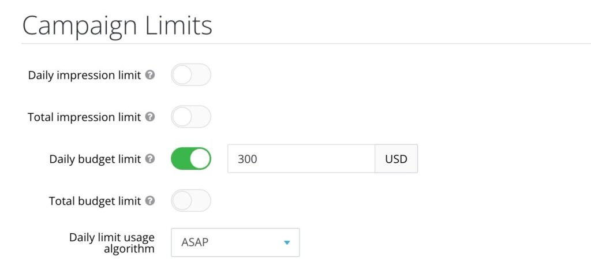Viewport: 591px width, 280px height.
Task: Disable the green Daily budget limit toggle
Action: [191, 159]
